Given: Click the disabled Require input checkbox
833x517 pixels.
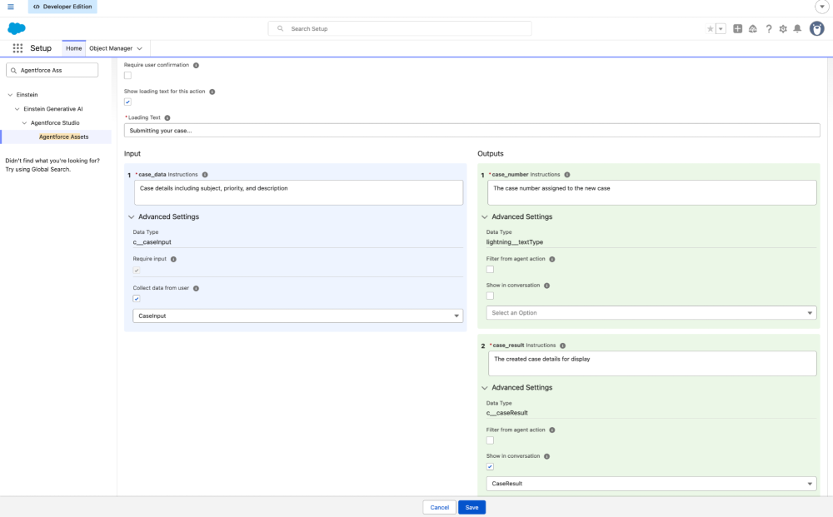Looking at the screenshot, I should click(137, 271).
